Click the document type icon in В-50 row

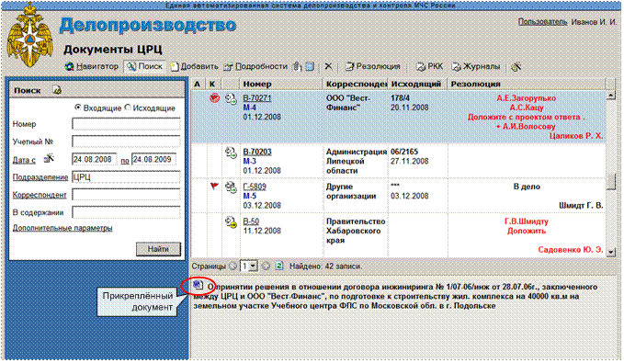pyautogui.click(x=231, y=221)
